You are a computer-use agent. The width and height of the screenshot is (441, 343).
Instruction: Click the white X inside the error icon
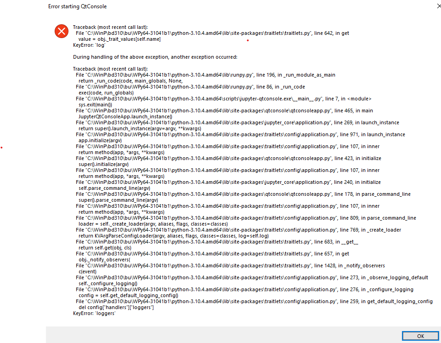(x=61, y=31)
